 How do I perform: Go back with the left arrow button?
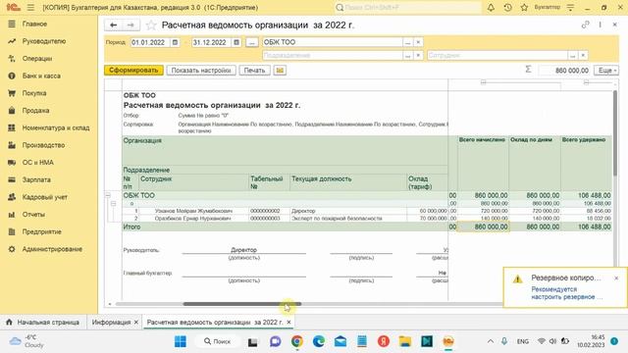point(114,25)
